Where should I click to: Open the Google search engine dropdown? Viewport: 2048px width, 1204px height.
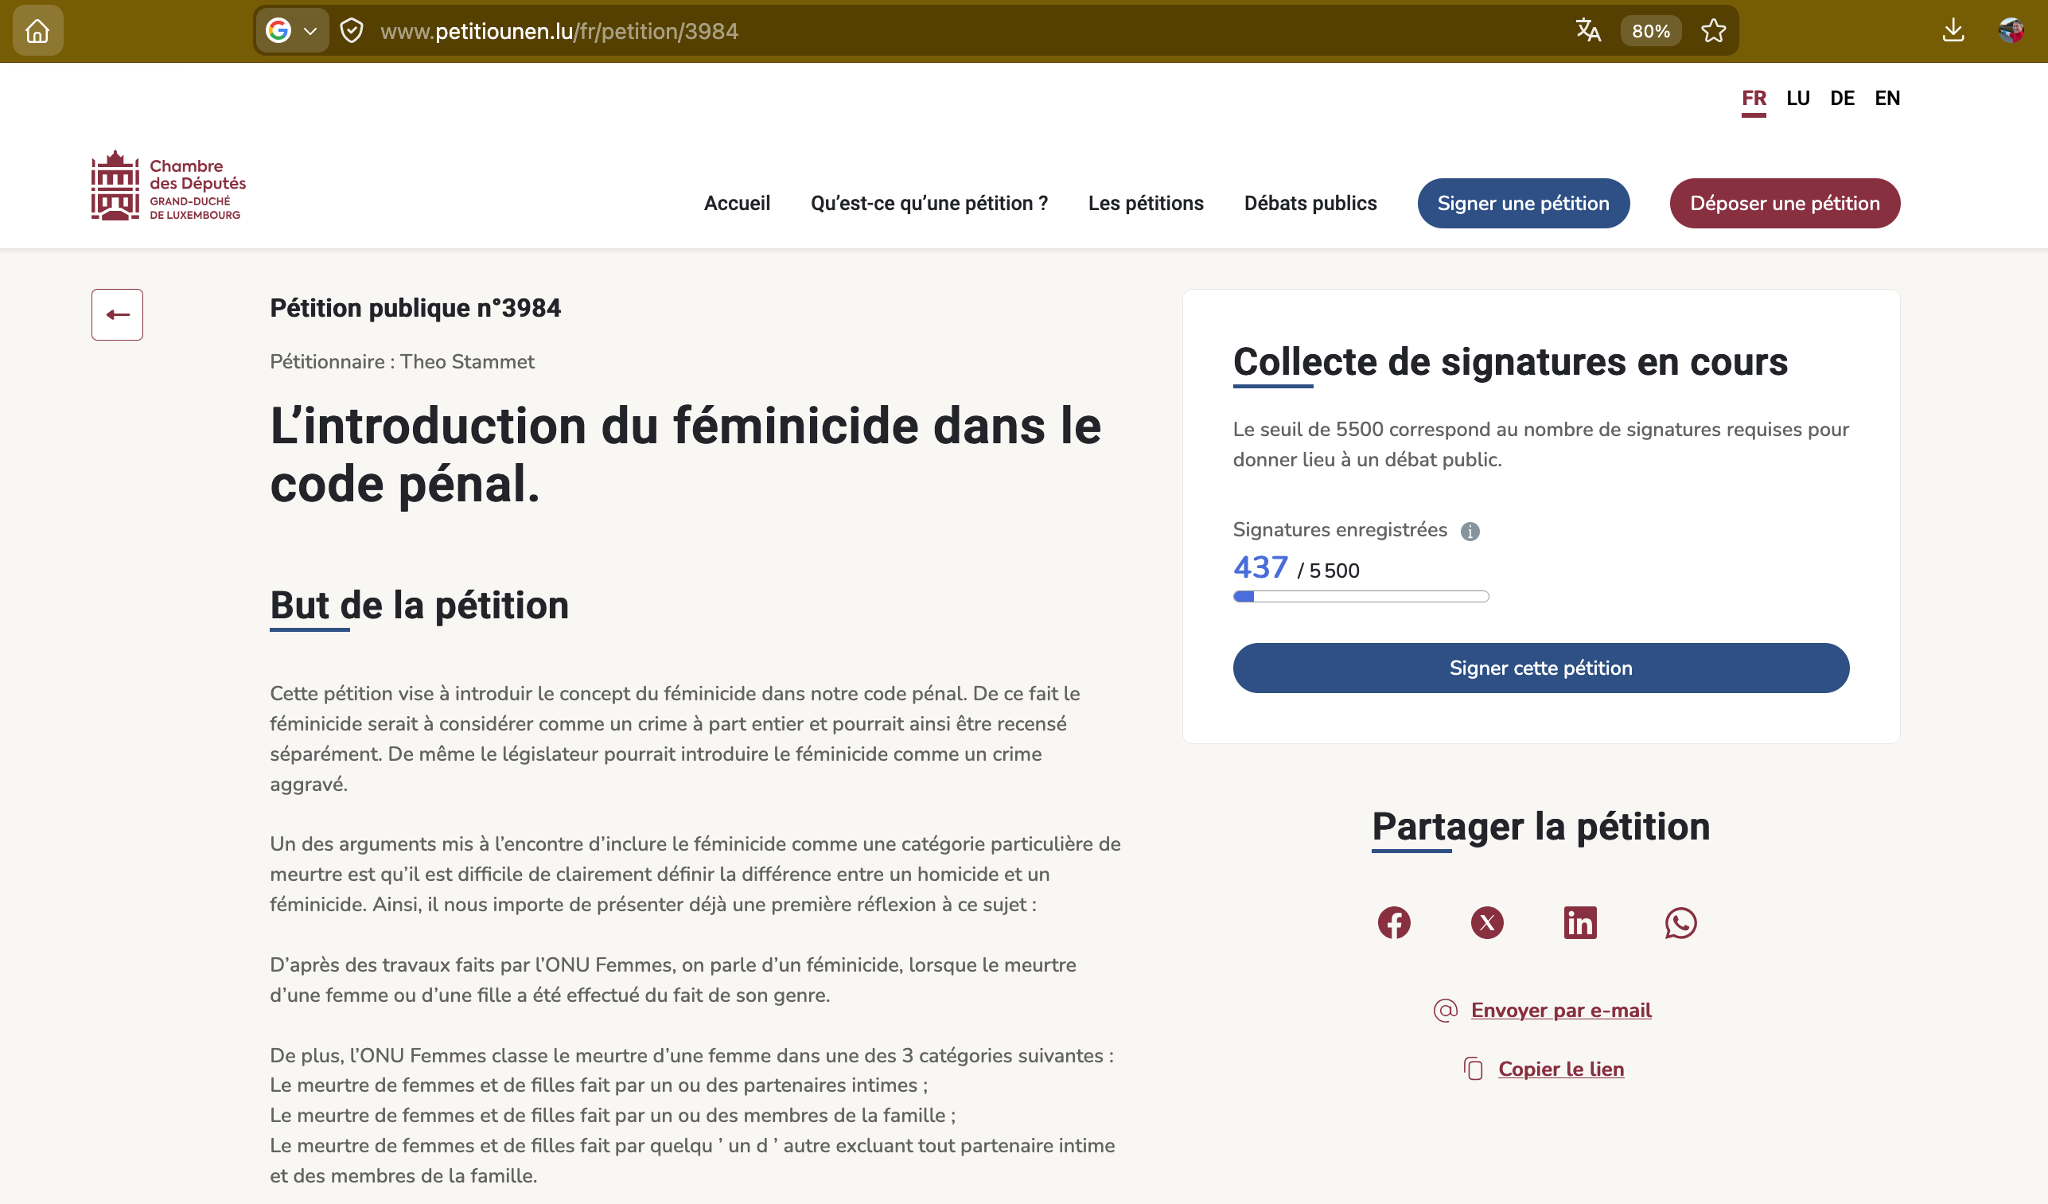tap(292, 31)
